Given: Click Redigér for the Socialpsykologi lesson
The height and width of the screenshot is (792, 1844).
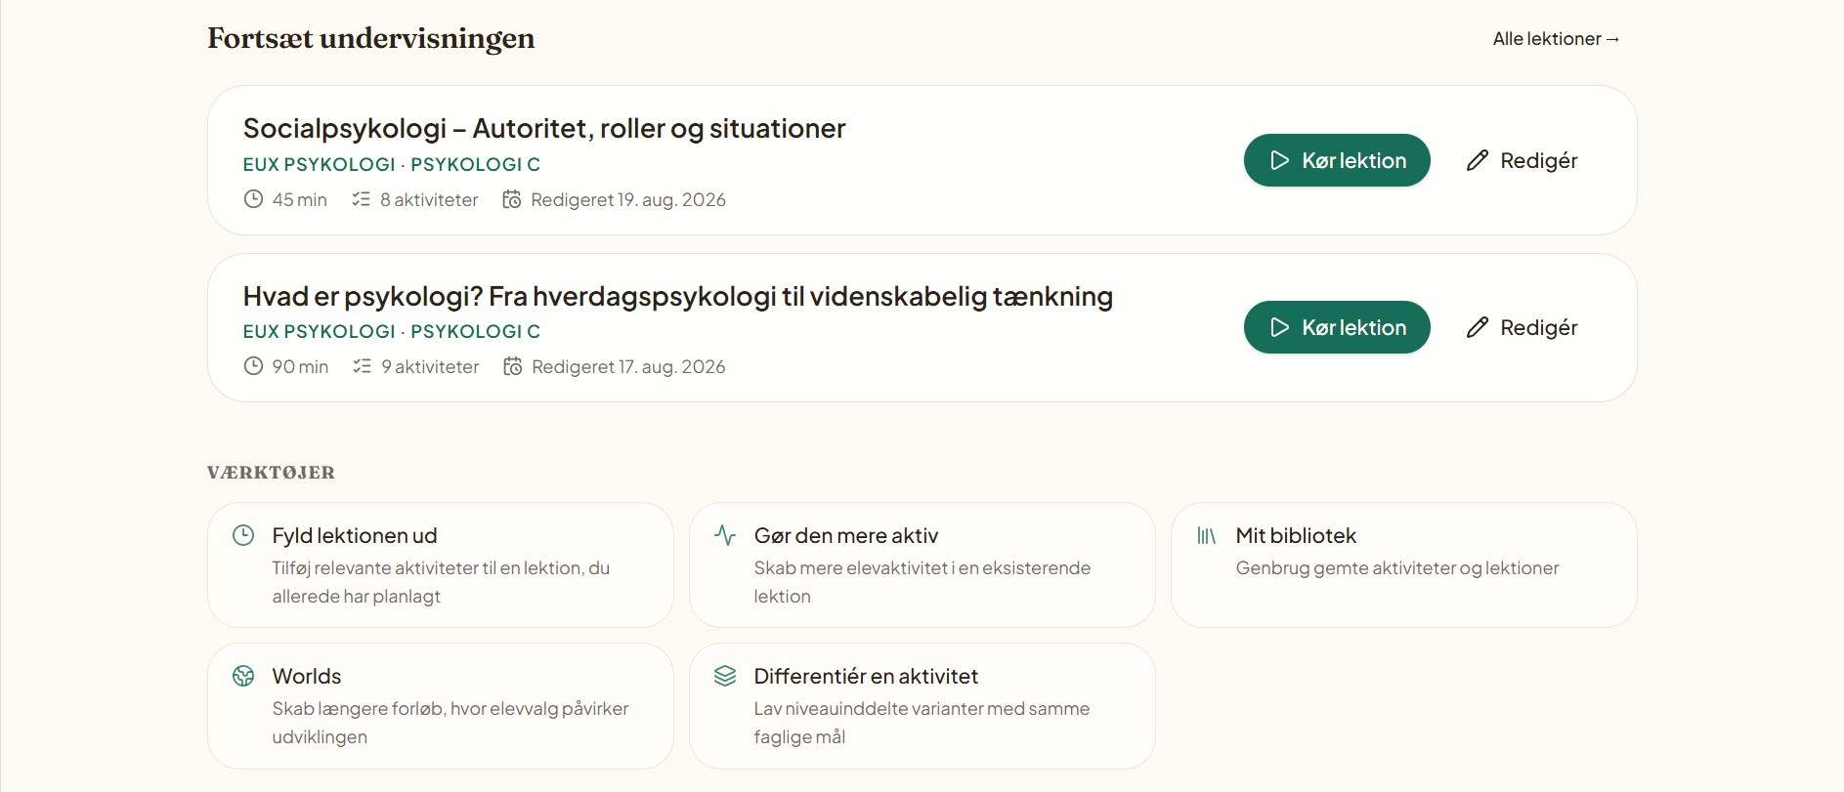Looking at the screenshot, I should pos(1522,160).
